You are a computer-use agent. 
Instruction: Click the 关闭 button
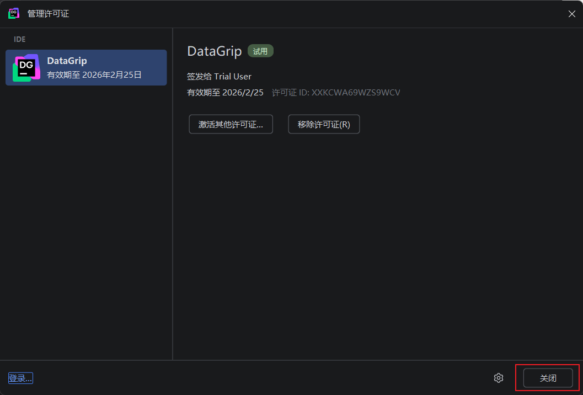coord(548,378)
